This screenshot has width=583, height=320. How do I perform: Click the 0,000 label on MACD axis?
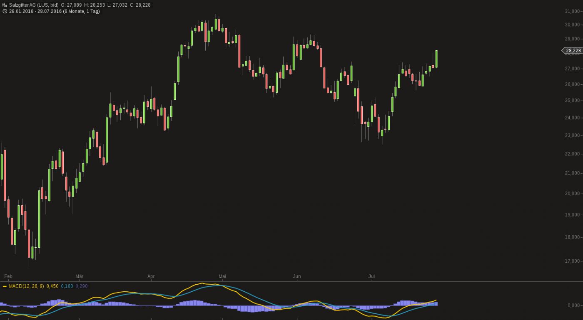coord(575,305)
